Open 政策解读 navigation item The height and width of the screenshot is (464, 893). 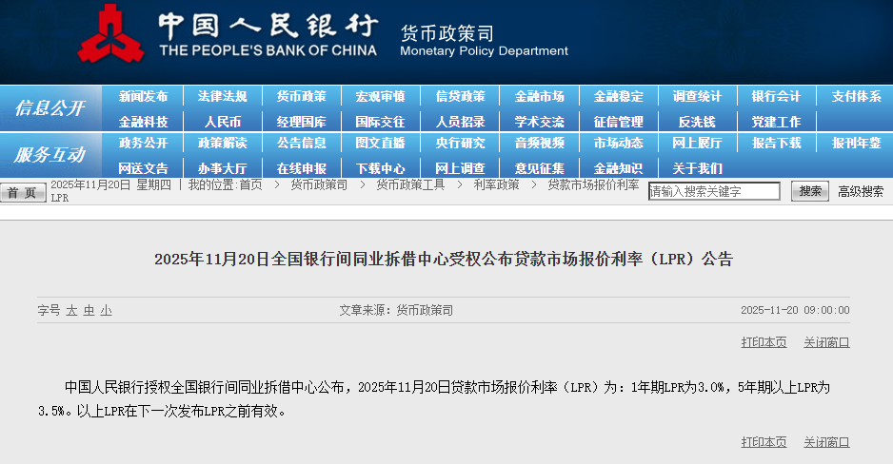pos(222,144)
